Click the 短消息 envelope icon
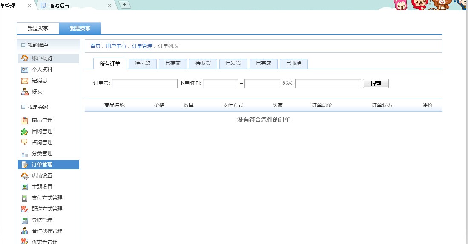Viewport: 468px width, 244px height. 25,81
